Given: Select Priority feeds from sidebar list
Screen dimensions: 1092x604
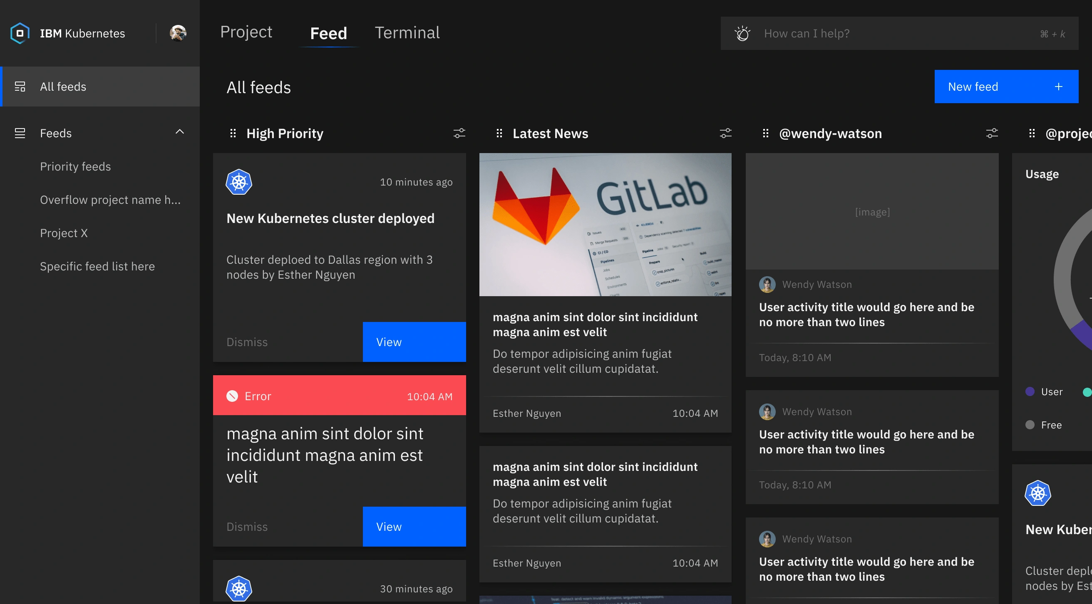Looking at the screenshot, I should coord(74,166).
